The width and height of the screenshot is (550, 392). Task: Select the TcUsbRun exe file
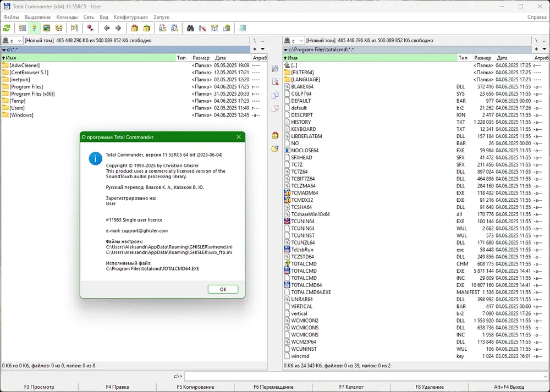click(416, 250)
